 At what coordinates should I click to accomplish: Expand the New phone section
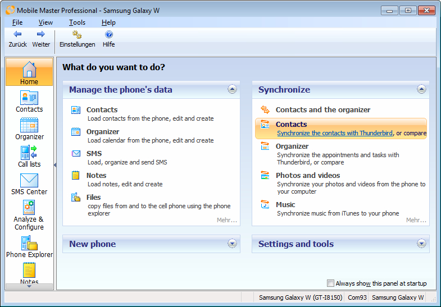click(232, 244)
